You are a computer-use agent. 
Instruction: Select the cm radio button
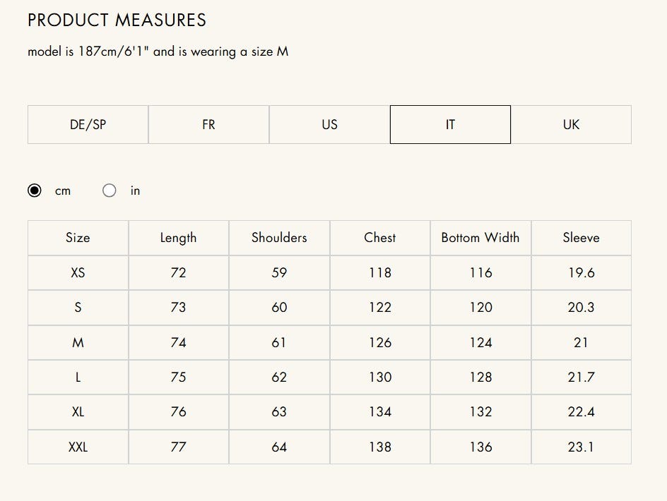(35, 191)
